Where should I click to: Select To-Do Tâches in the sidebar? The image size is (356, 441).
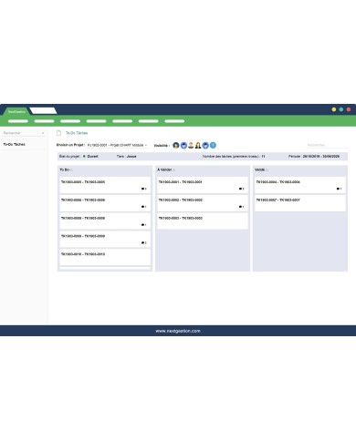pos(15,144)
